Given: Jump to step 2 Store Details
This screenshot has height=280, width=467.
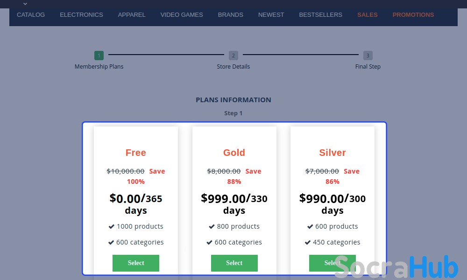Looking at the screenshot, I should pyautogui.click(x=233, y=56).
